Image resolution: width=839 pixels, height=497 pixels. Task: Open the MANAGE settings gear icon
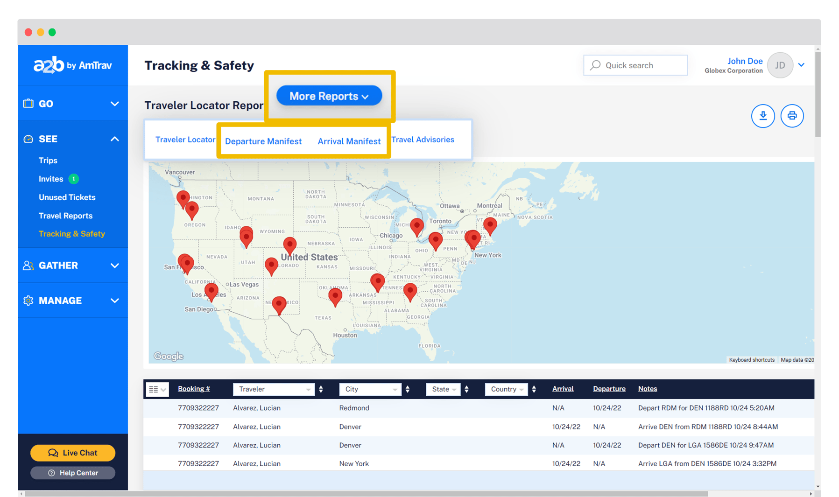click(x=28, y=301)
